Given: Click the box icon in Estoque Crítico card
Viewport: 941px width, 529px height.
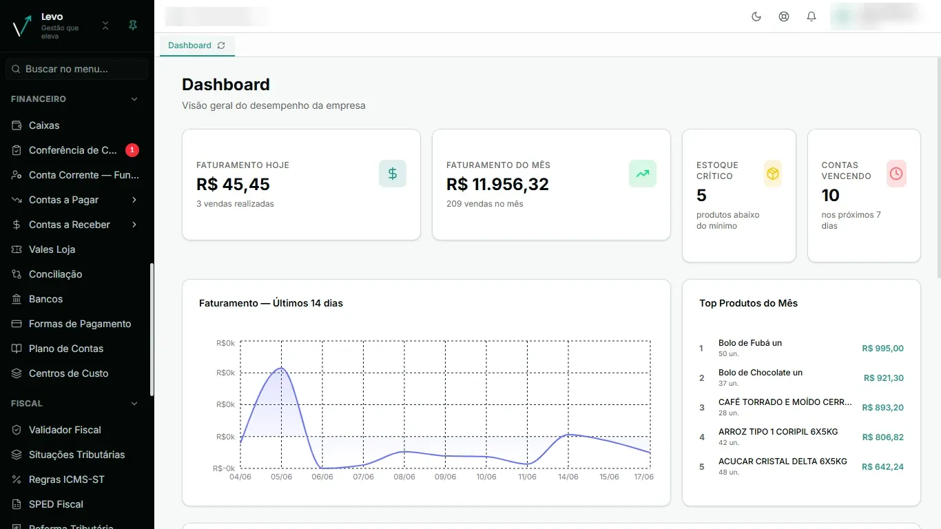Looking at the screenshot, I should click(773, 174).
